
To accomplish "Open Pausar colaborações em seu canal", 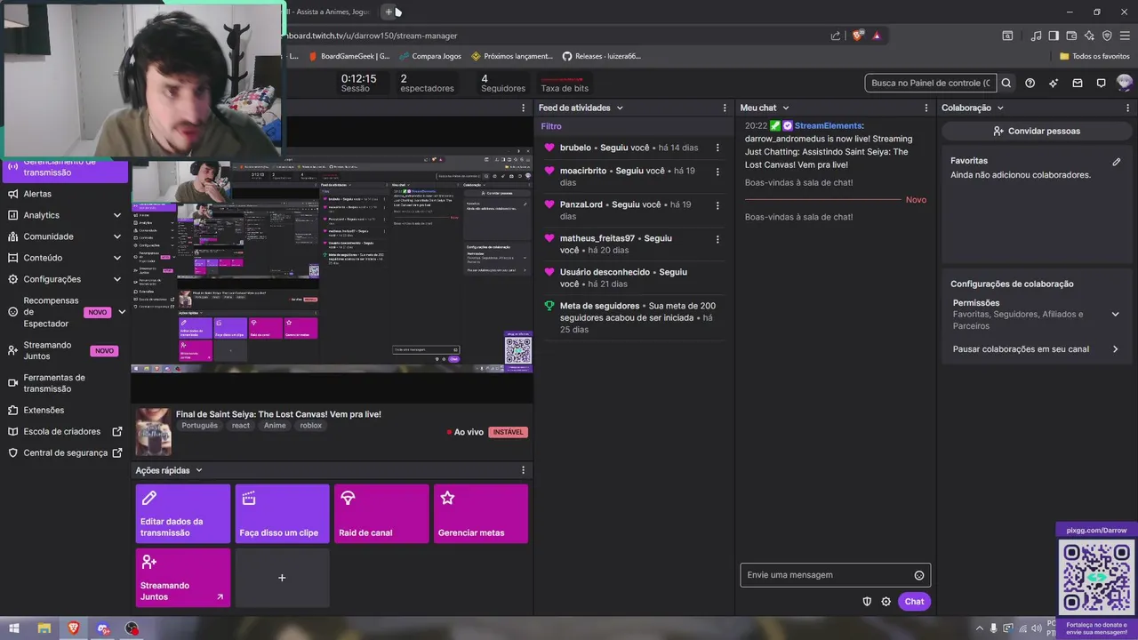I will [x=1037, y=349].
